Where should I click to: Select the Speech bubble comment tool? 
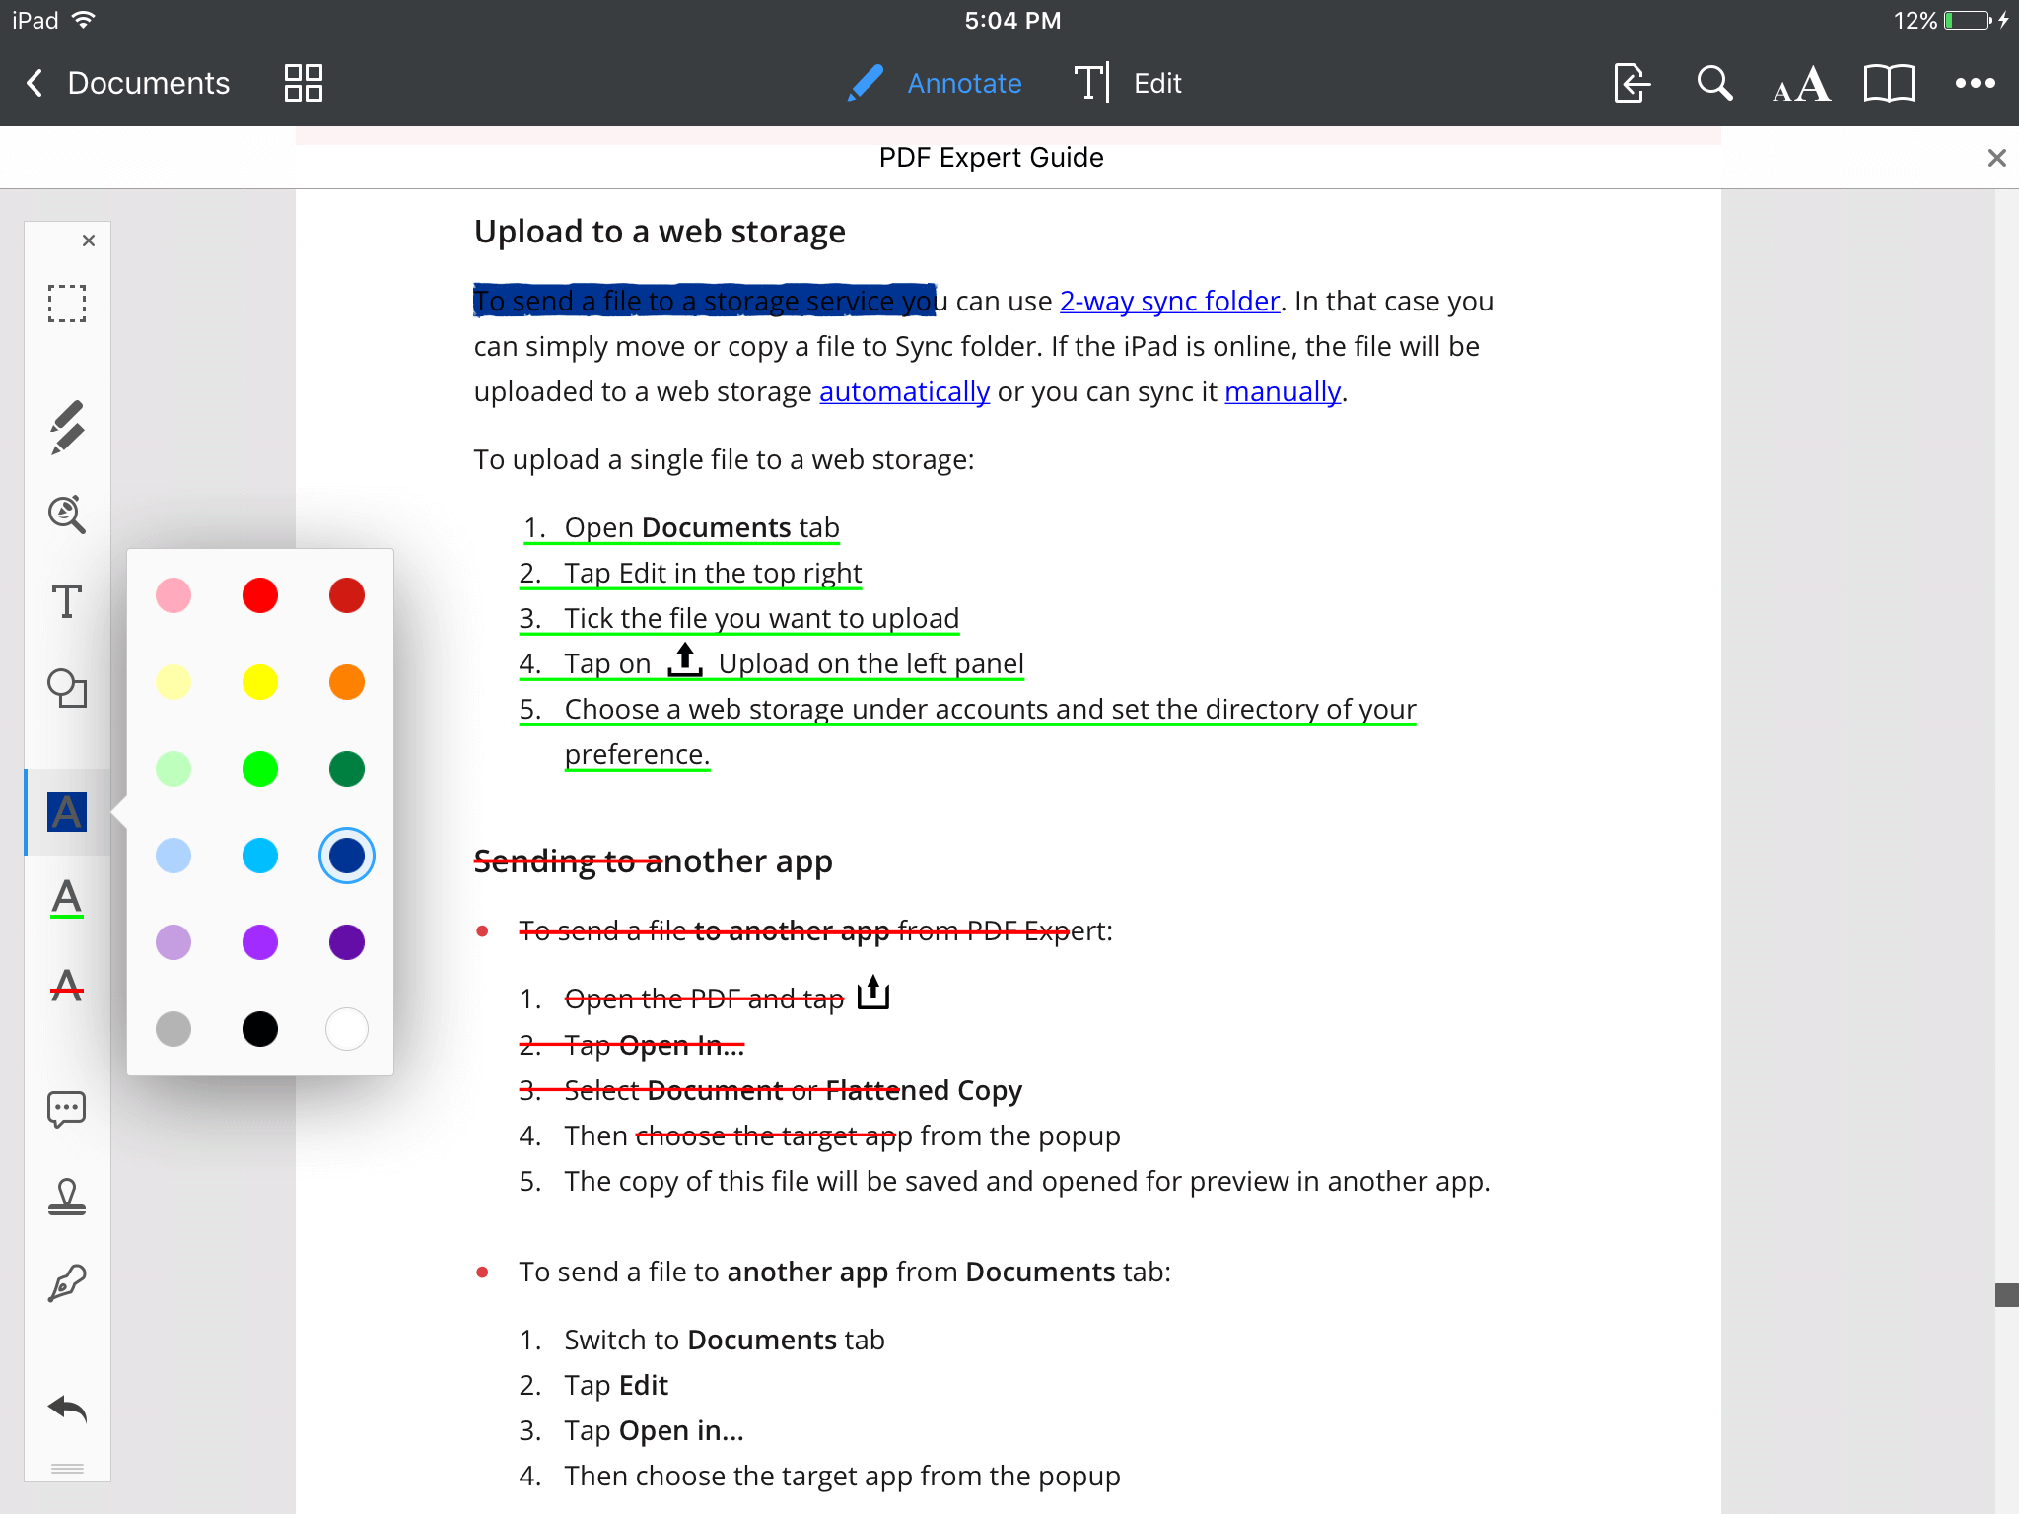click(x=65, y=1107)
